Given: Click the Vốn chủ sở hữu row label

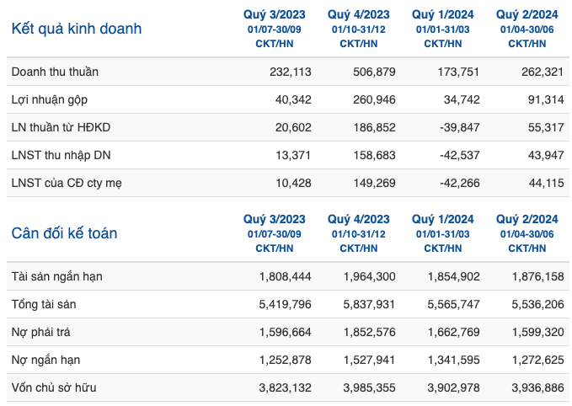Looking at the screenshot, I should (54, 387).
